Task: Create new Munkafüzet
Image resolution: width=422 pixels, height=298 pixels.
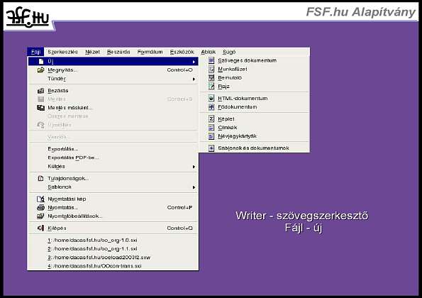Action: tap(255, 70)
